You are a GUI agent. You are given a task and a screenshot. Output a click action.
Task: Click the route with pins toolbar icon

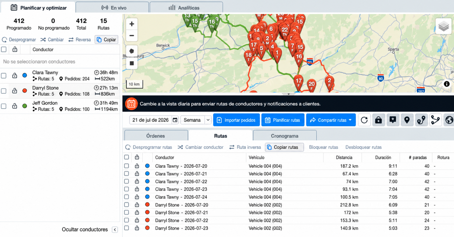click(x=421, y=120)
